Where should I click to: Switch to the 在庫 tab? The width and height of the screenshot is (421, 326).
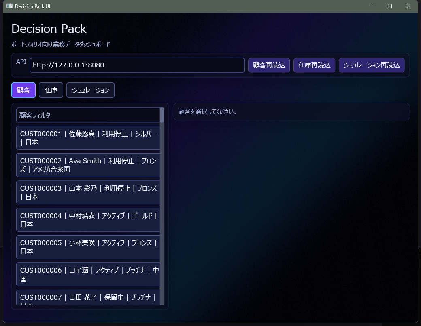51,90
